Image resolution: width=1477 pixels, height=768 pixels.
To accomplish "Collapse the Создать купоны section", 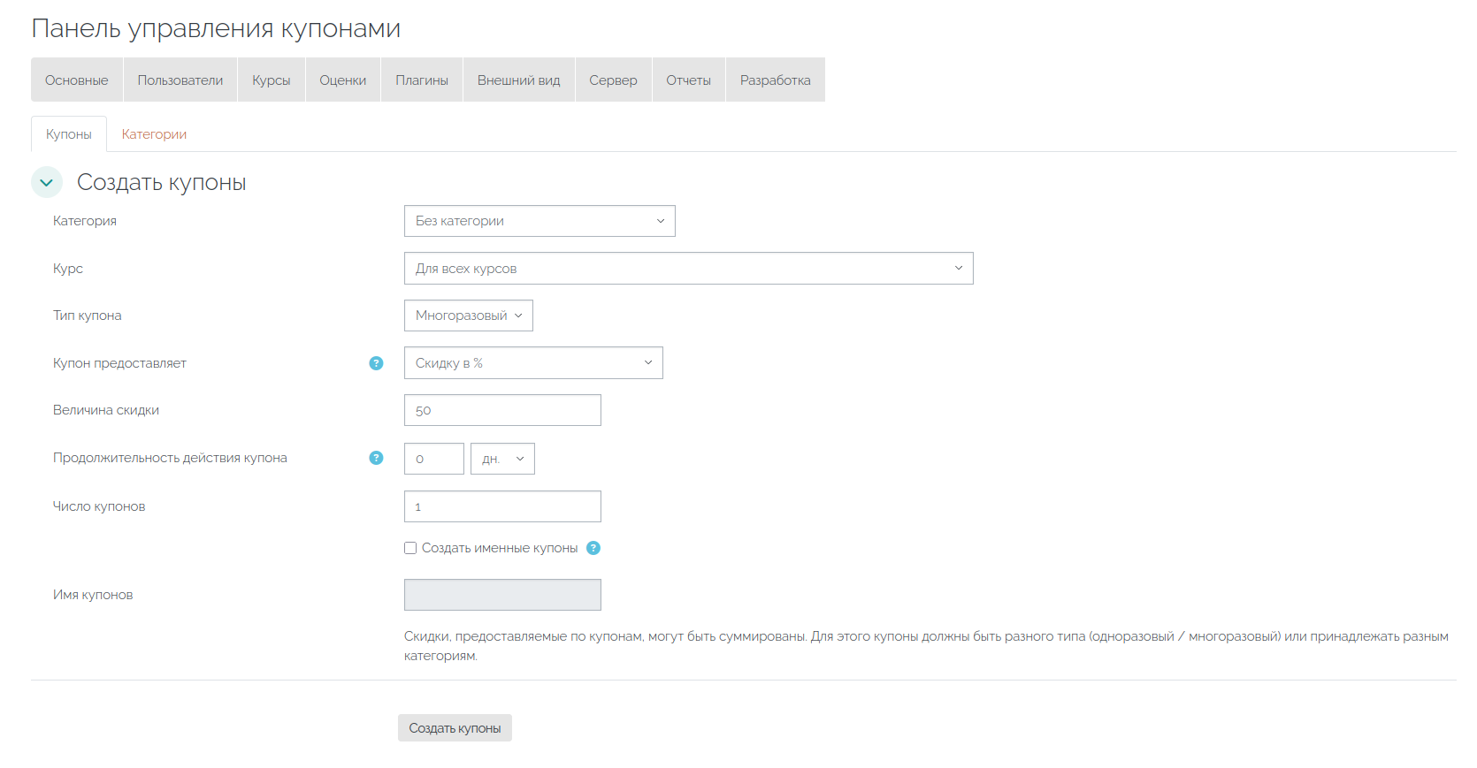I will coord(47,182).
